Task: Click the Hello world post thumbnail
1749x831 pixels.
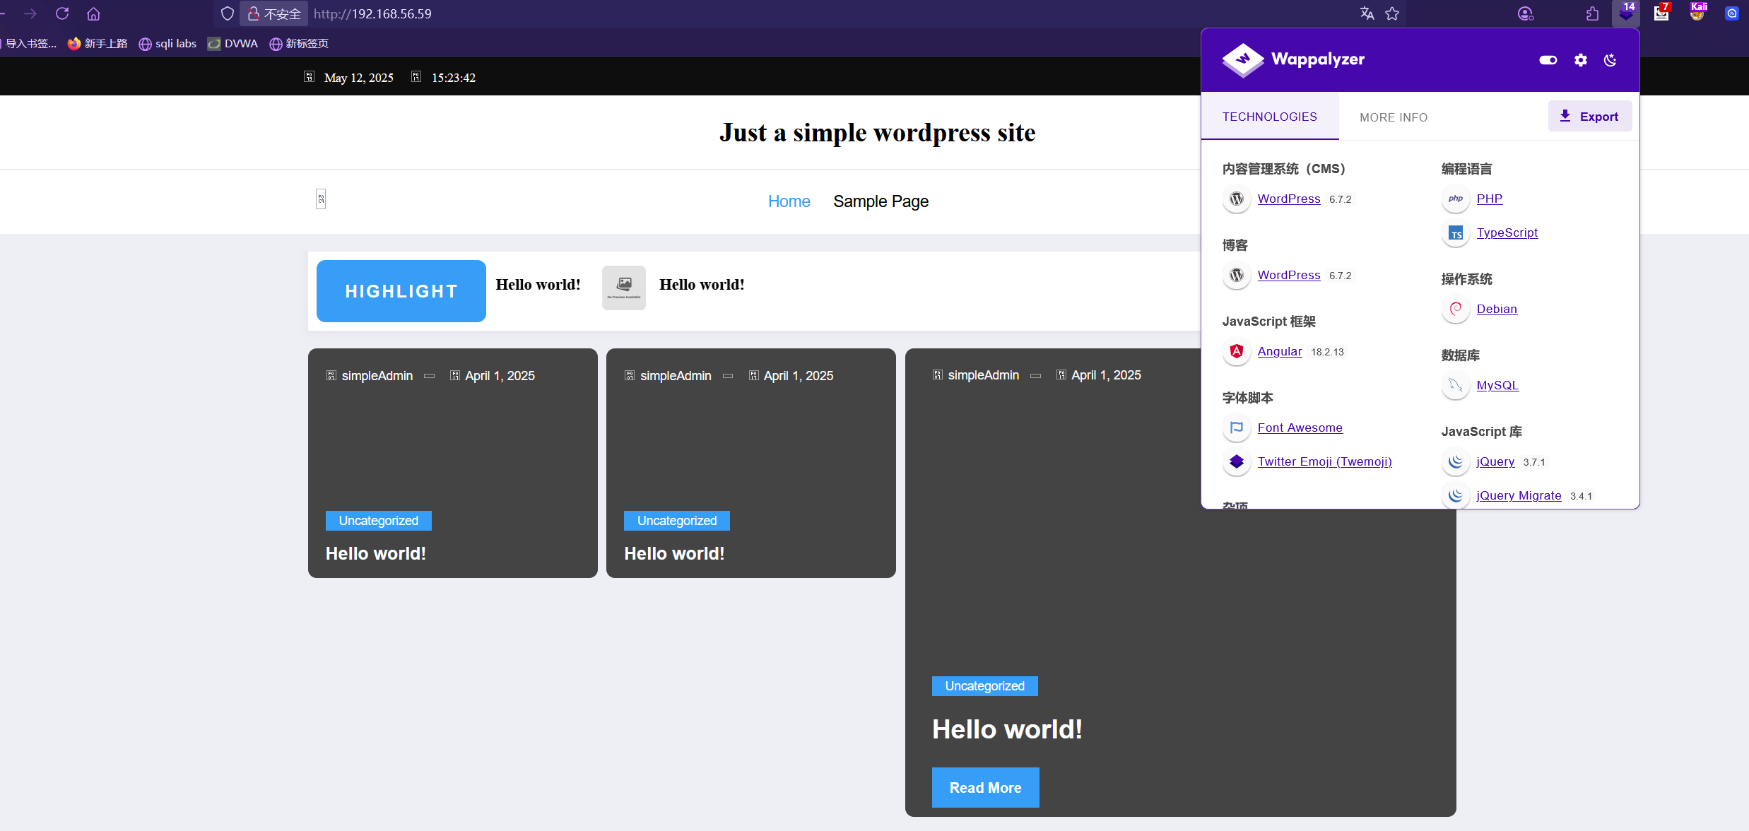Action: point(623,287)
